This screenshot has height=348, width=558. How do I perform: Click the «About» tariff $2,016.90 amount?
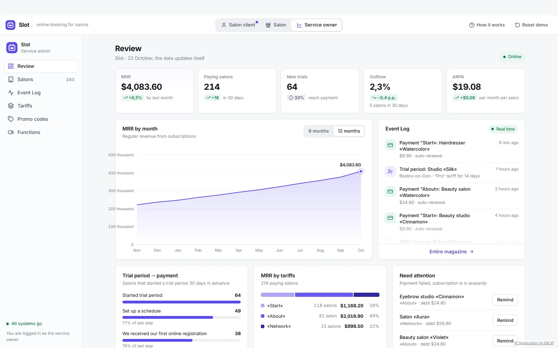coord(352,316)
